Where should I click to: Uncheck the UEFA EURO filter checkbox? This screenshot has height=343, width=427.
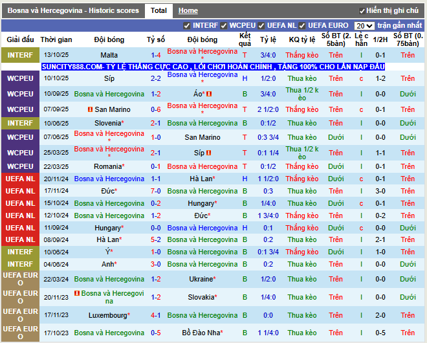pos(301,26)
